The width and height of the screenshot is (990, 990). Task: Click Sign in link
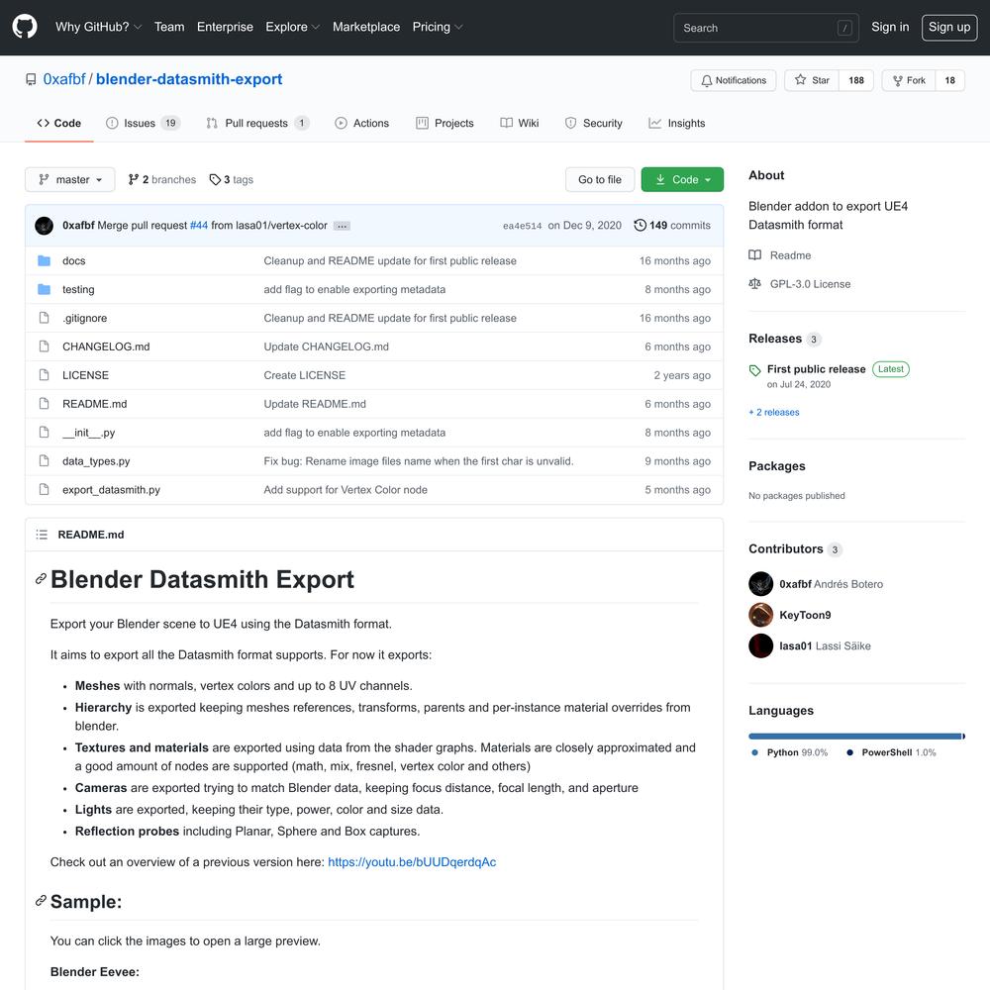point(890,27)
